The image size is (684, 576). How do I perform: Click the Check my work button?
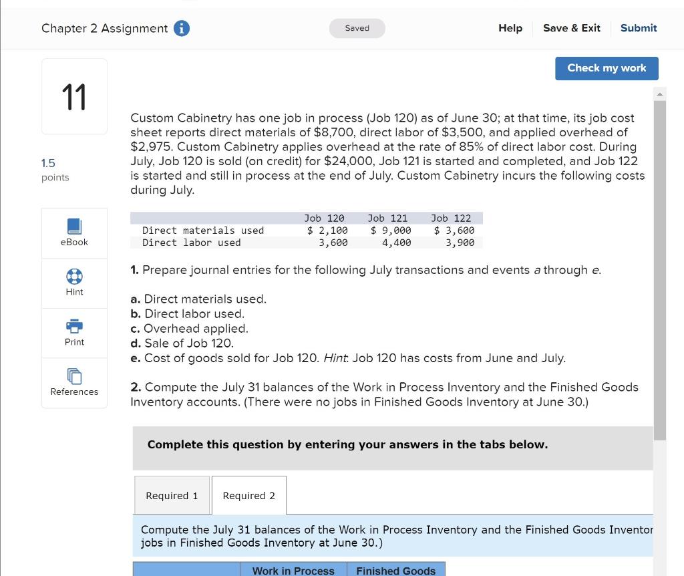(x=606, y=68)
